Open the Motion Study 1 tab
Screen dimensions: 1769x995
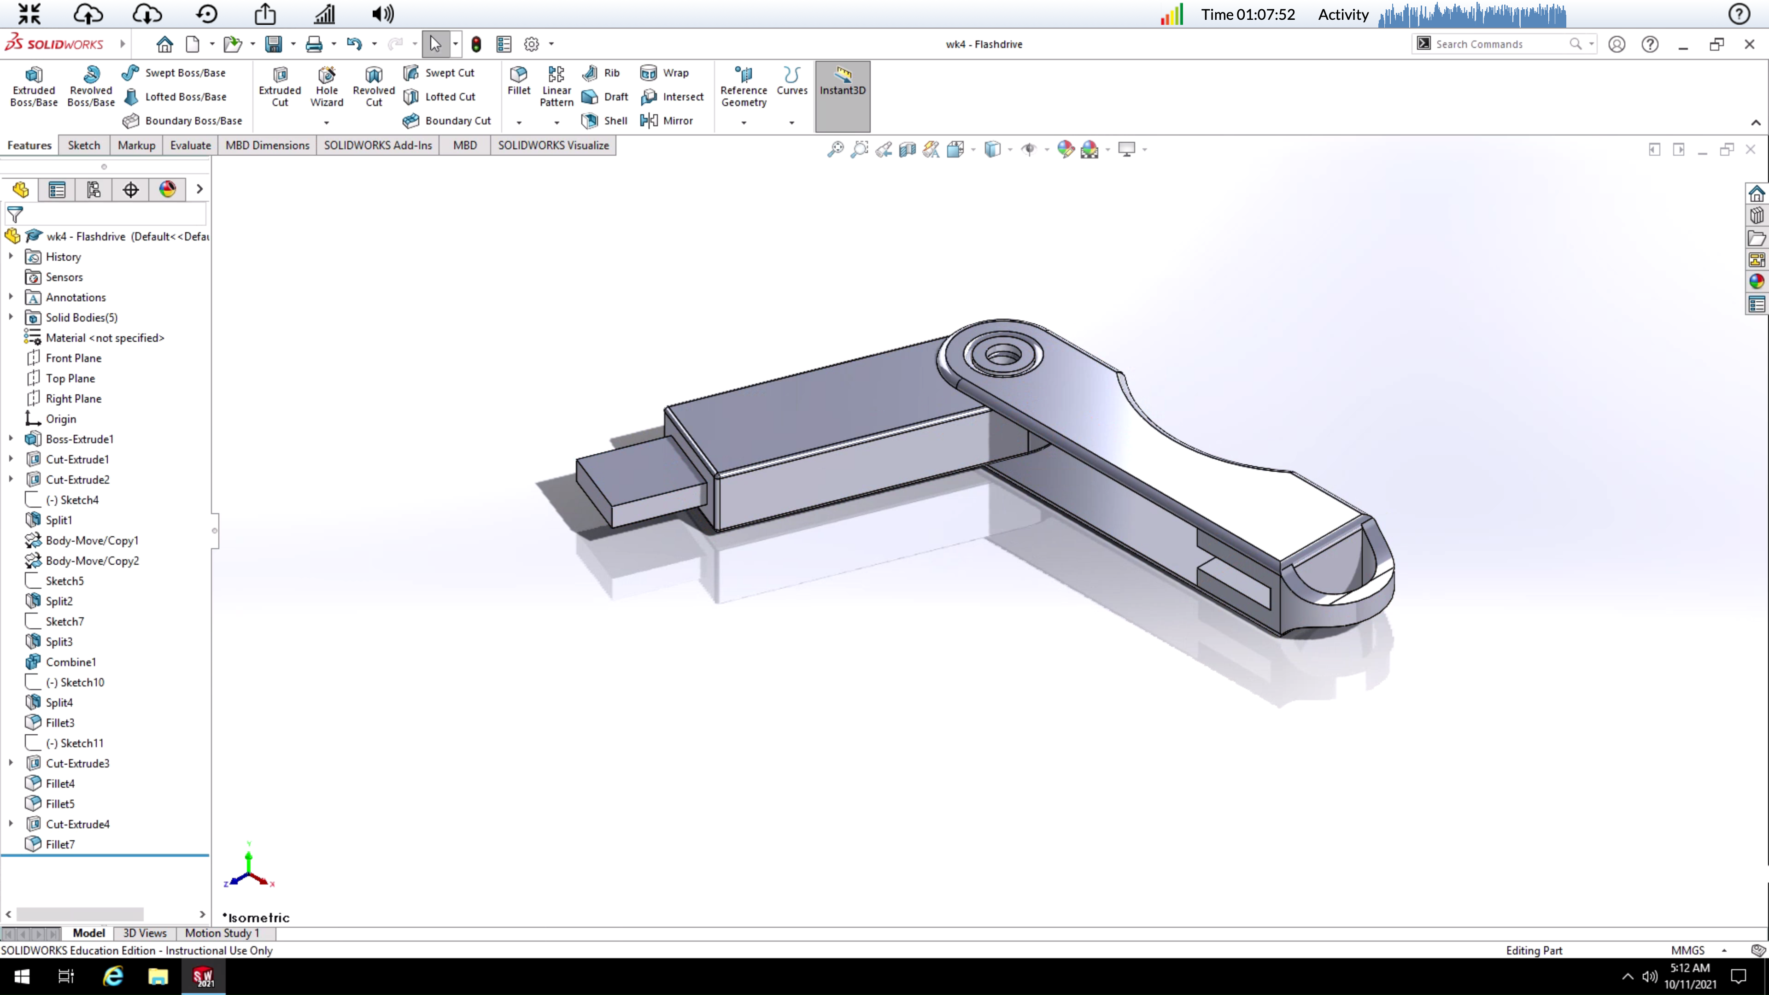[x=222, y=932]
